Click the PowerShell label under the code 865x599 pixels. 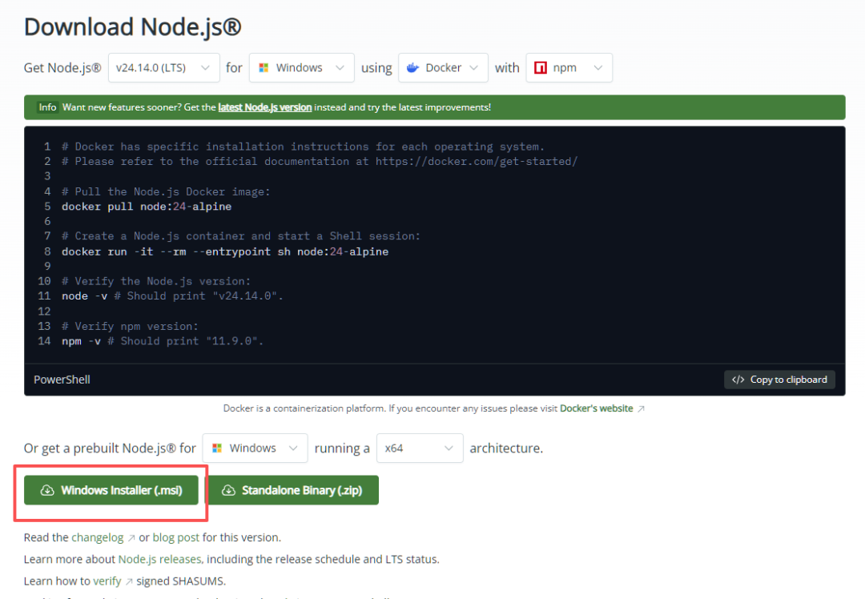coord(62,380)
